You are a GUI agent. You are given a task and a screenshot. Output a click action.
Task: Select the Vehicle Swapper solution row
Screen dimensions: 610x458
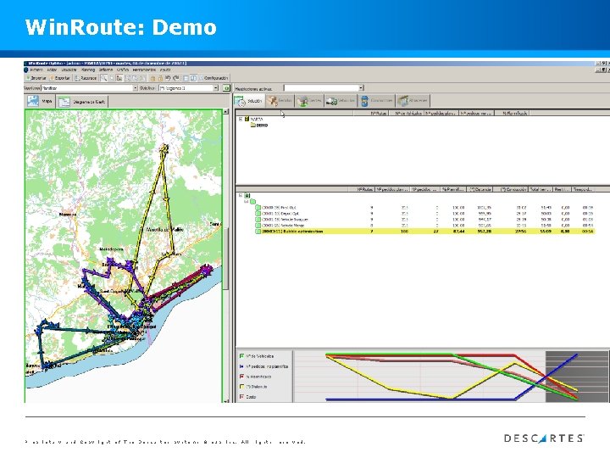424,220
